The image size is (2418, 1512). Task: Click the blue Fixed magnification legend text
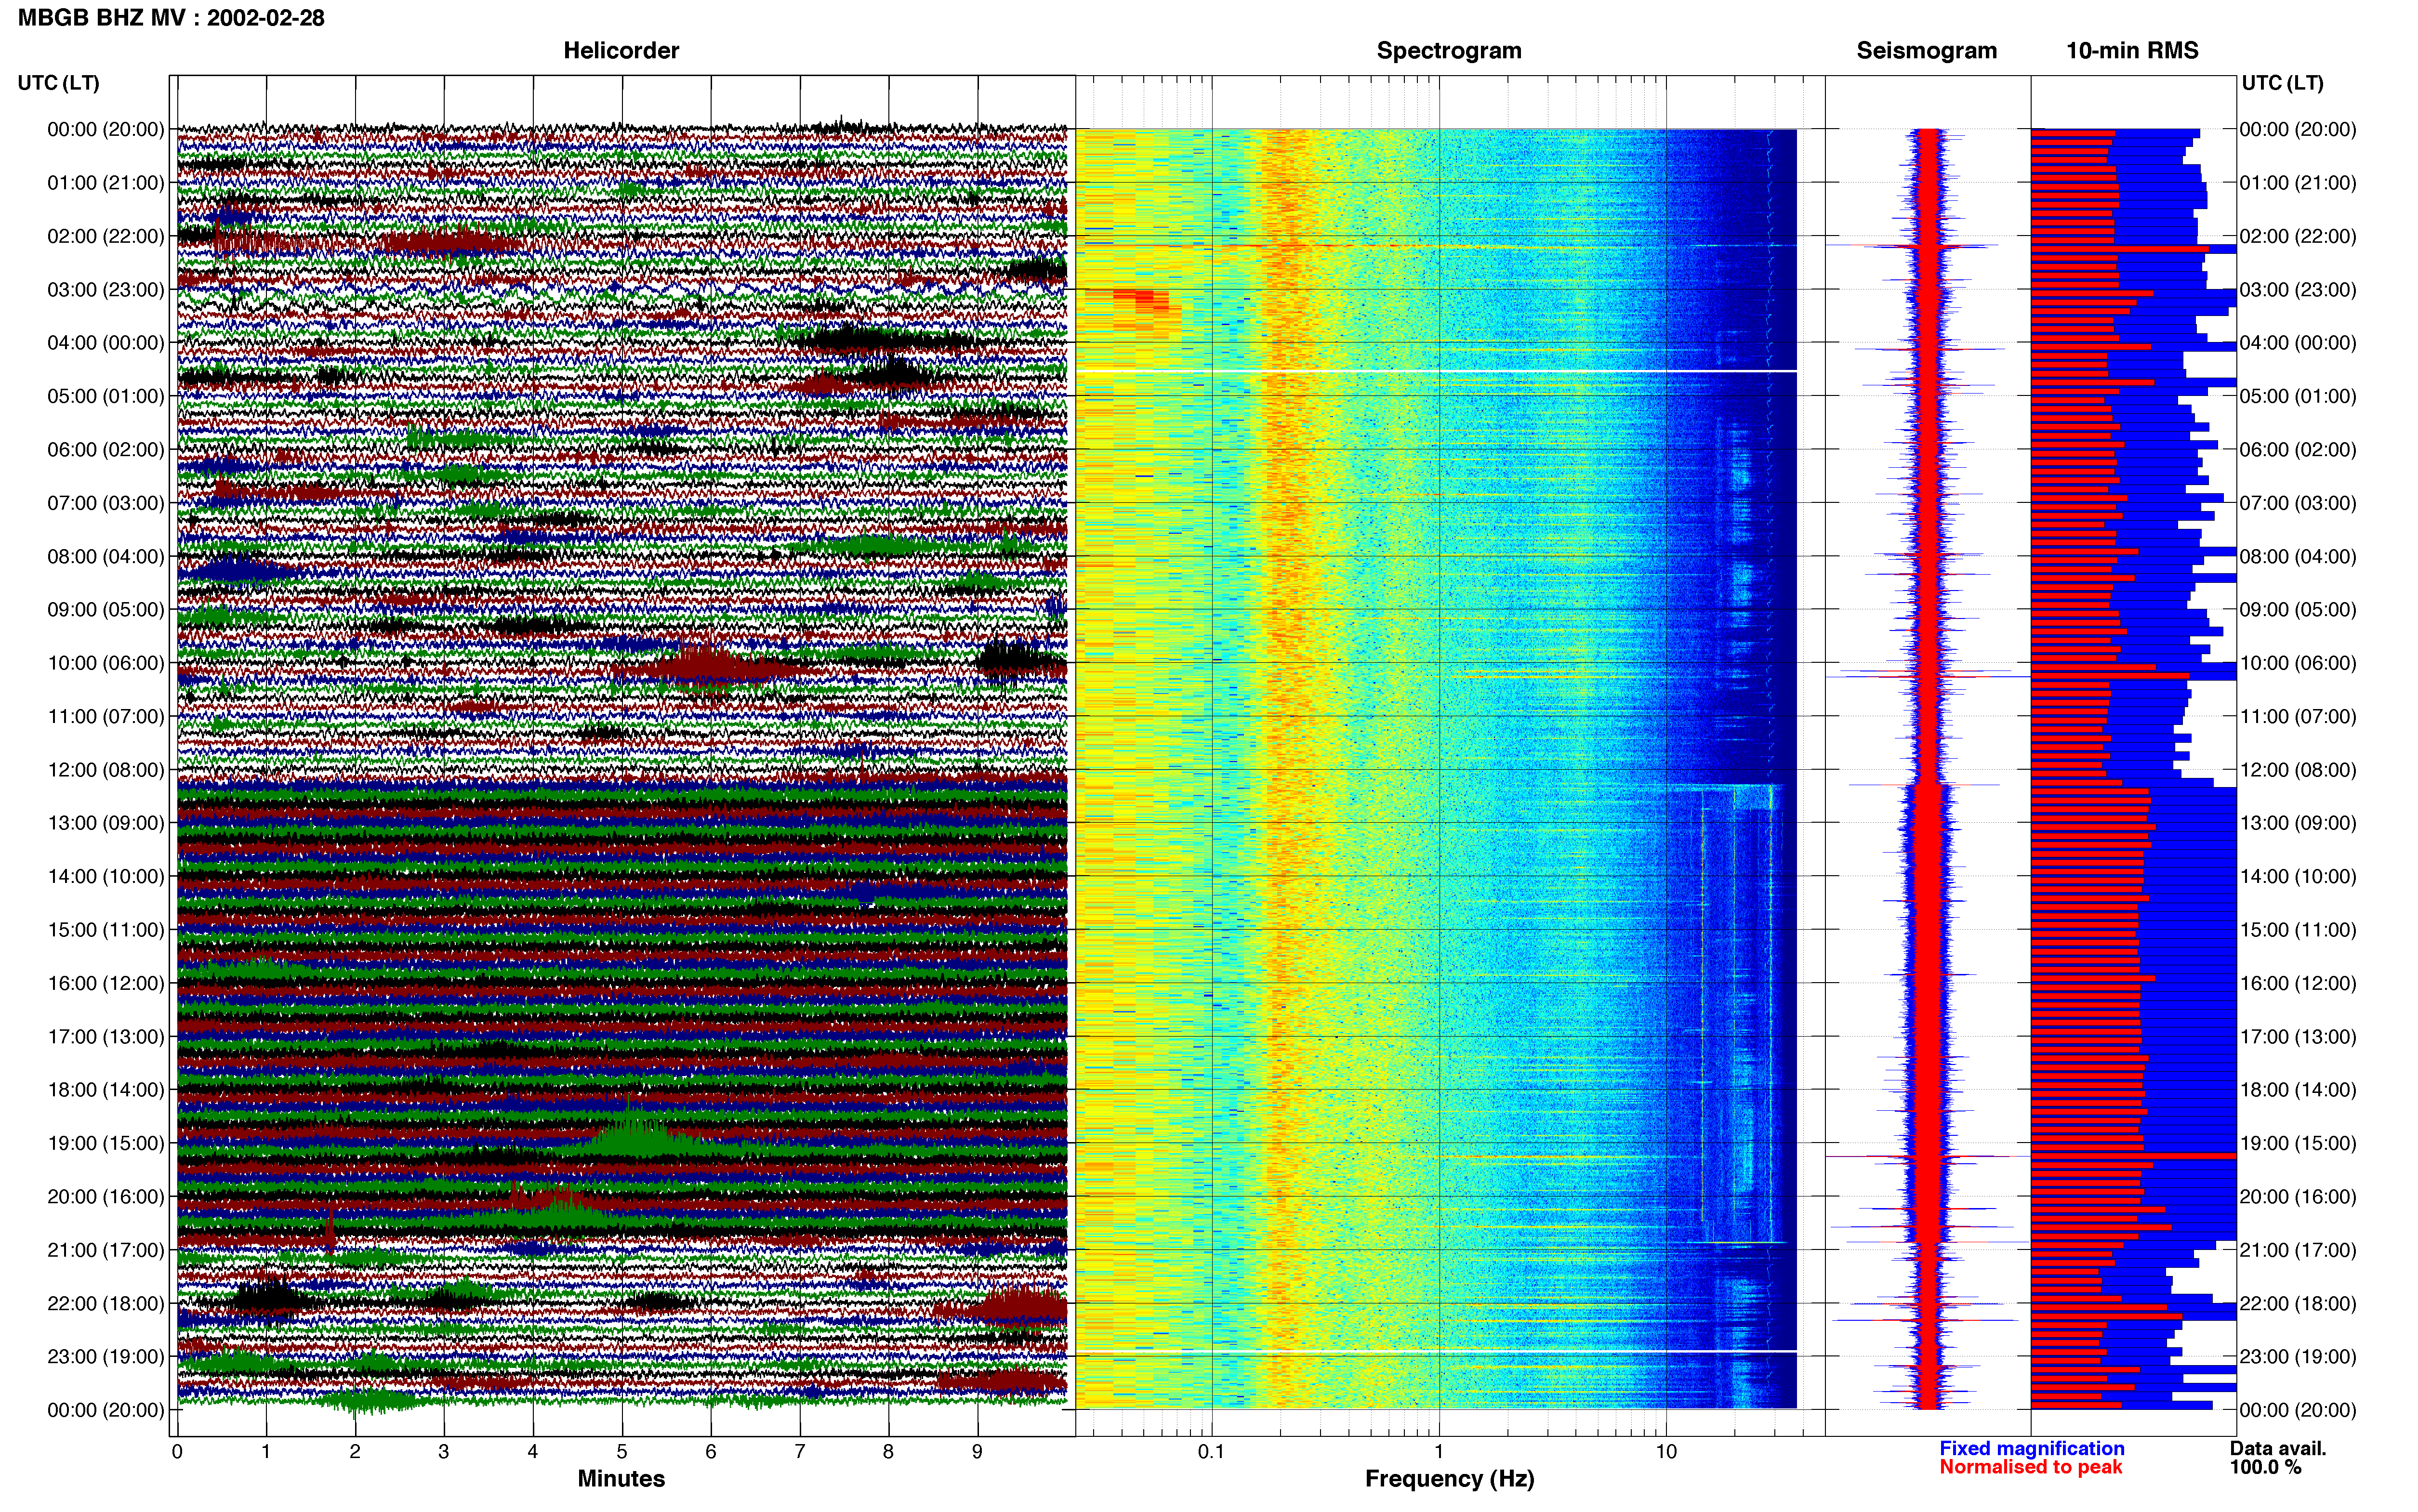pyautogui.click(x=2032, y=1449)
